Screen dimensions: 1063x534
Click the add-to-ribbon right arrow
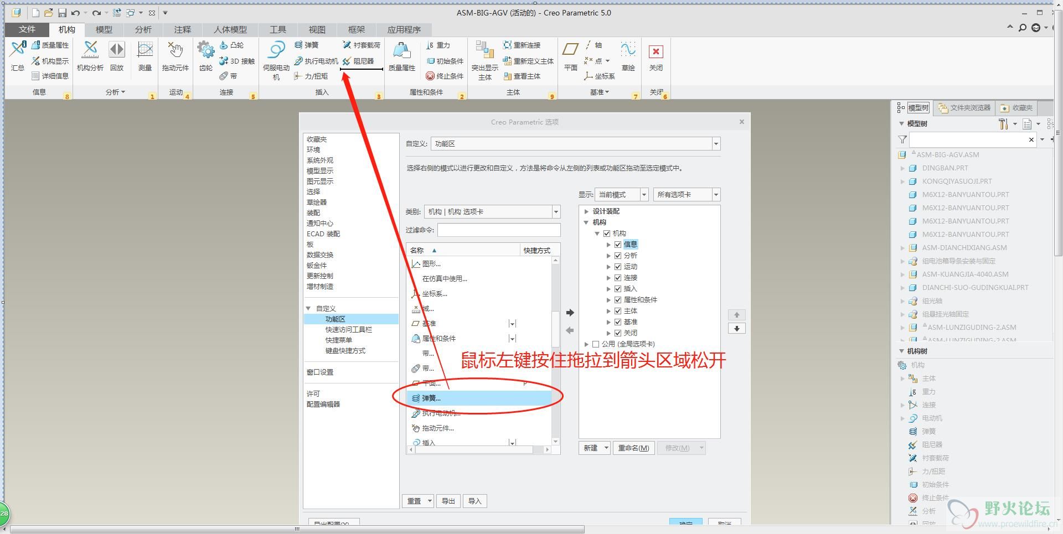click(x=570, y=313)
